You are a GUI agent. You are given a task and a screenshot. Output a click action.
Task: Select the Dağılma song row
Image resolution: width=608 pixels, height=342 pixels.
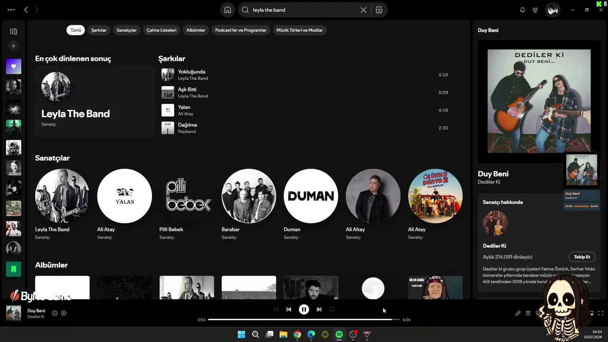pyautogui.click(x=304, y=128)
